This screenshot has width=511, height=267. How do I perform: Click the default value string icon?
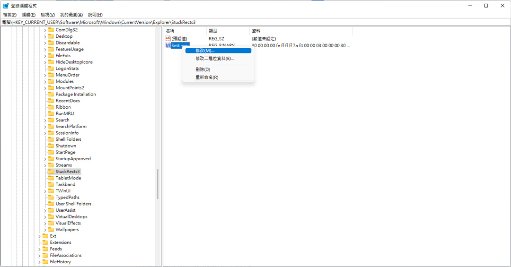point(168,38)
